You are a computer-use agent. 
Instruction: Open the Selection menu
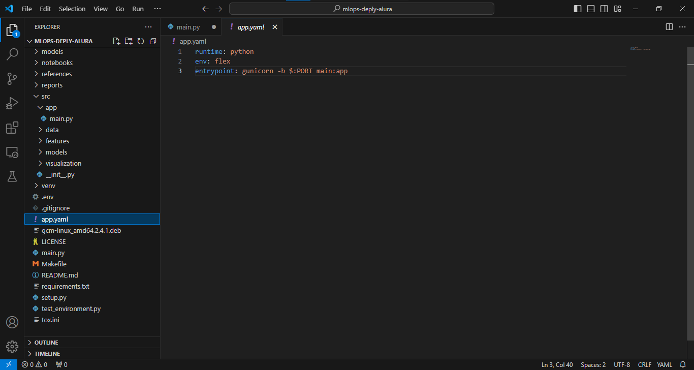point(72,9)
